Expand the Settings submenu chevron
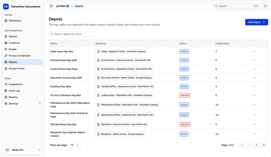 40,104
